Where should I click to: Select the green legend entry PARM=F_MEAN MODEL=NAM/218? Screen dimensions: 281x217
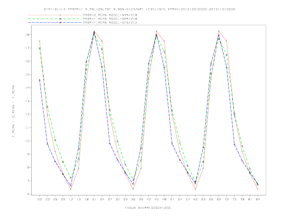pos(110,19)
